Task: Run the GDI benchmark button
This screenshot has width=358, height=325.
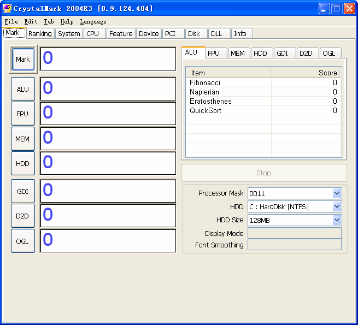Action: [23, 191]
